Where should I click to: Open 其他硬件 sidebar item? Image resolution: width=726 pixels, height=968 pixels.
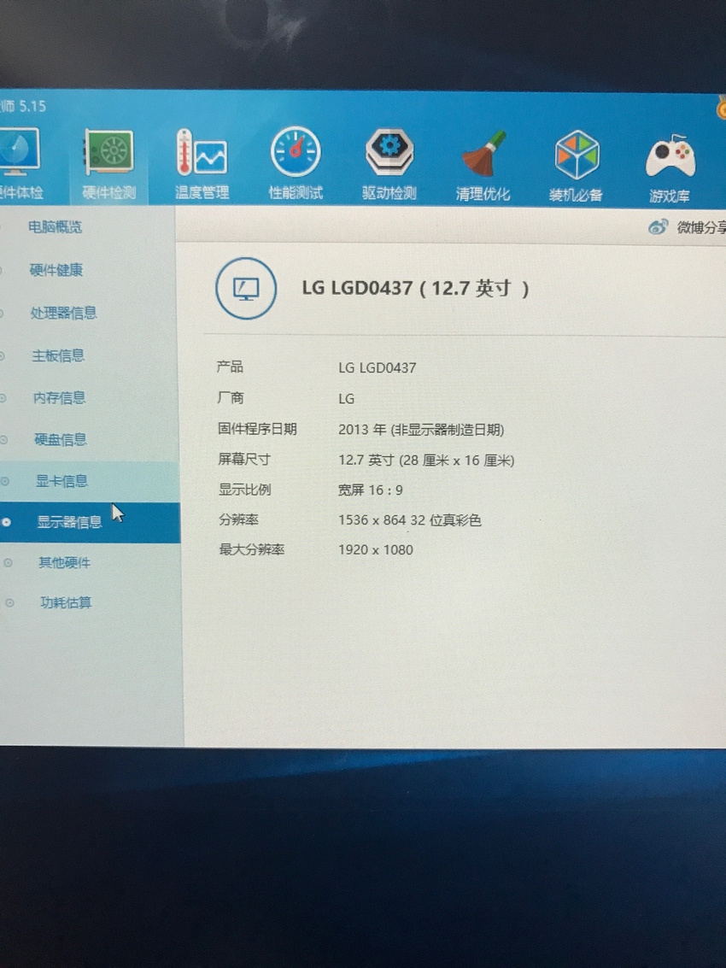tap(64, 562)
